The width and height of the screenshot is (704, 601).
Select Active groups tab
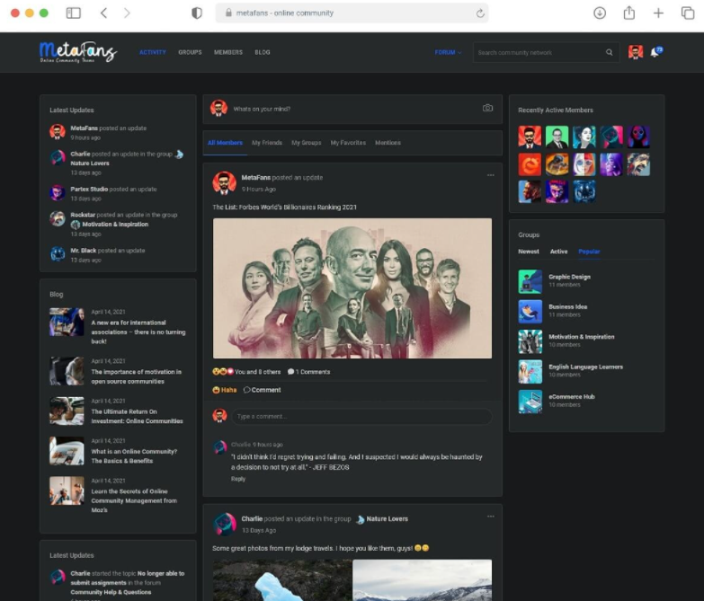(558, 252)
